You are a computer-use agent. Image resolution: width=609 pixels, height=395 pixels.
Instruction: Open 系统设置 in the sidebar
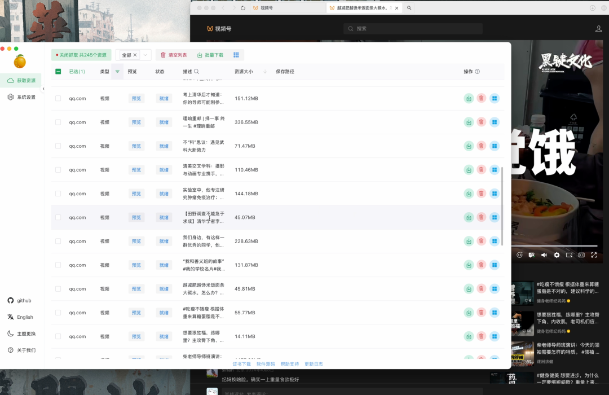coord(21,97)
